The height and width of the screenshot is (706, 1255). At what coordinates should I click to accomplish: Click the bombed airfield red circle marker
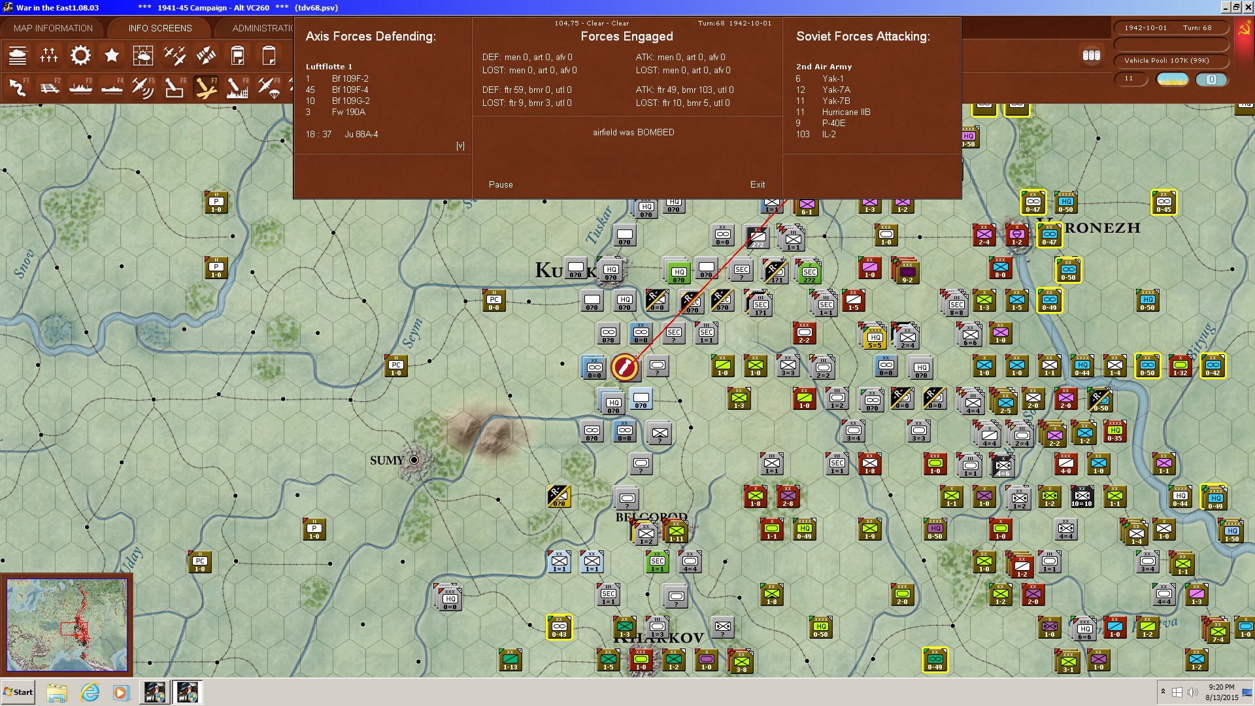coord(625,367)
